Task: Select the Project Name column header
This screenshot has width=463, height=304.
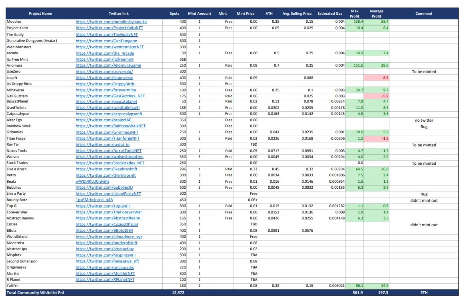Action: pyautogui.click(x=40, y=14)
